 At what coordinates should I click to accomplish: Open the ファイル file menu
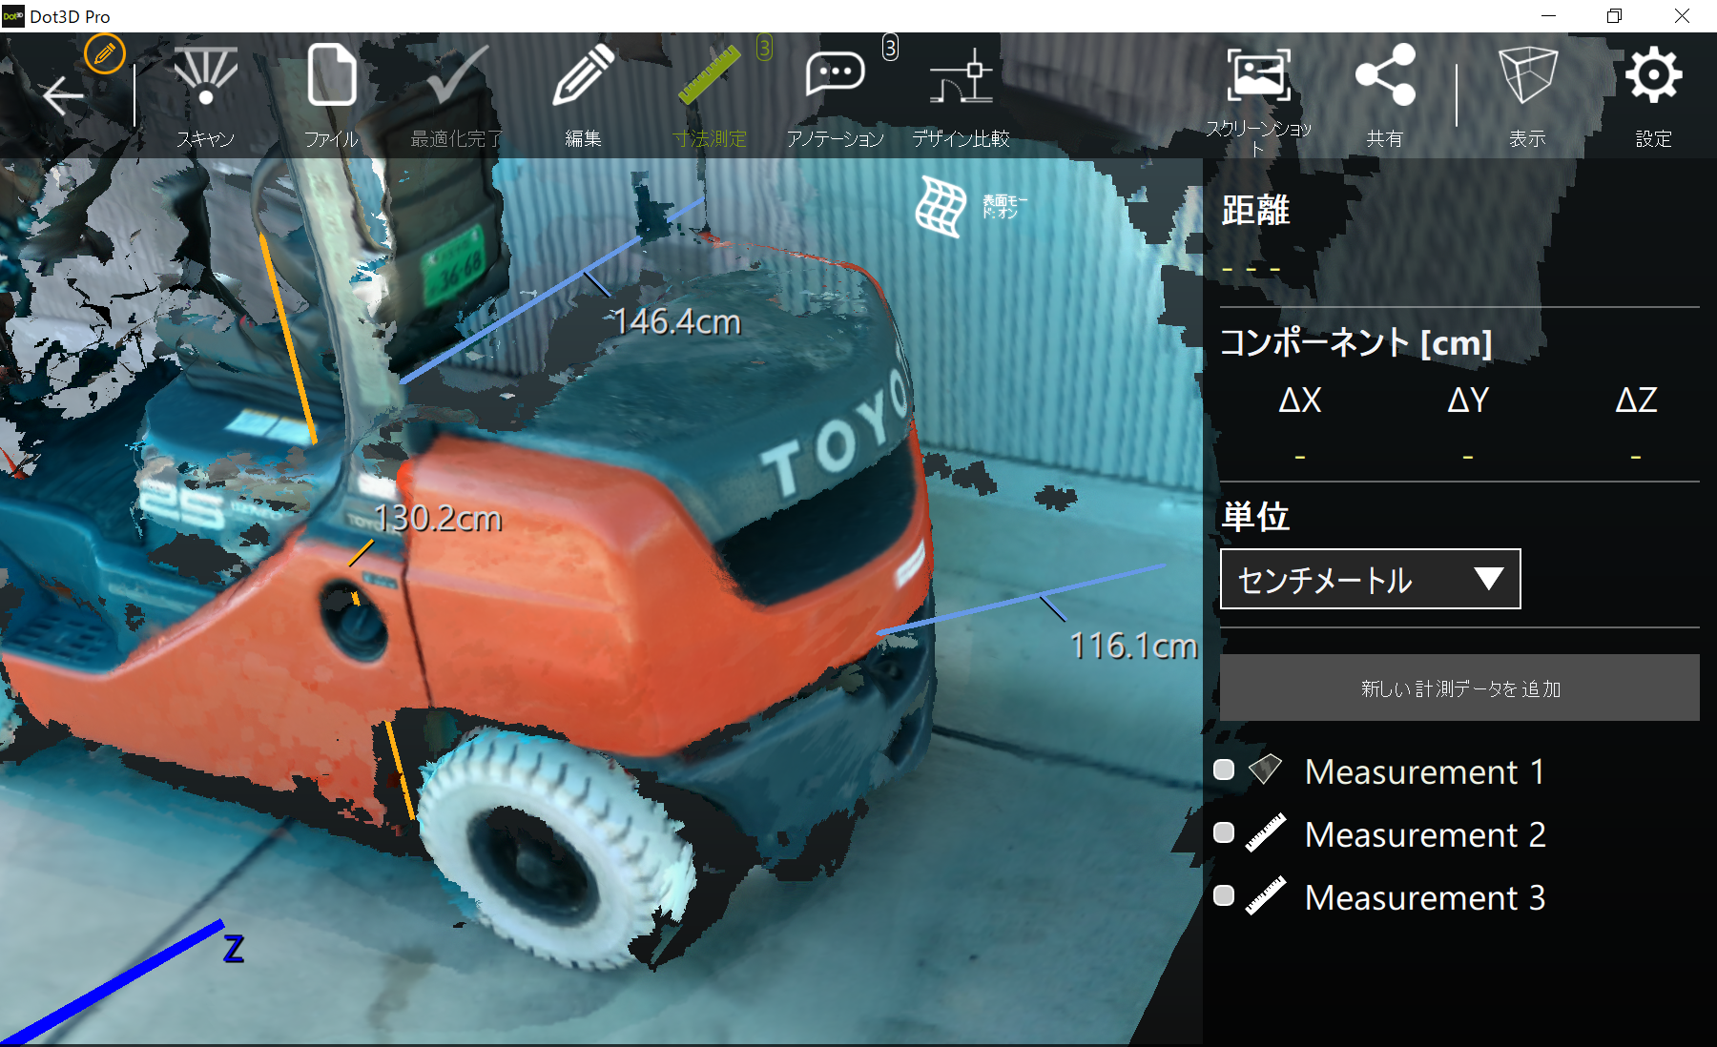tap(331, 96)
